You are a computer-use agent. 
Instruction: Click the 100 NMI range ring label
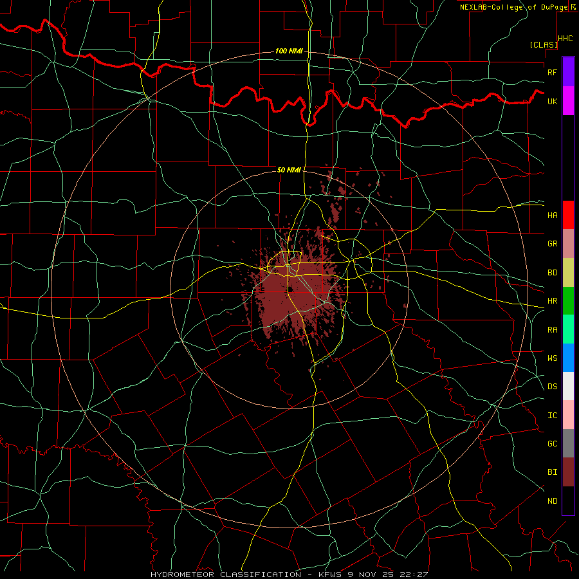pyautogui.click(x=289, y=51)
